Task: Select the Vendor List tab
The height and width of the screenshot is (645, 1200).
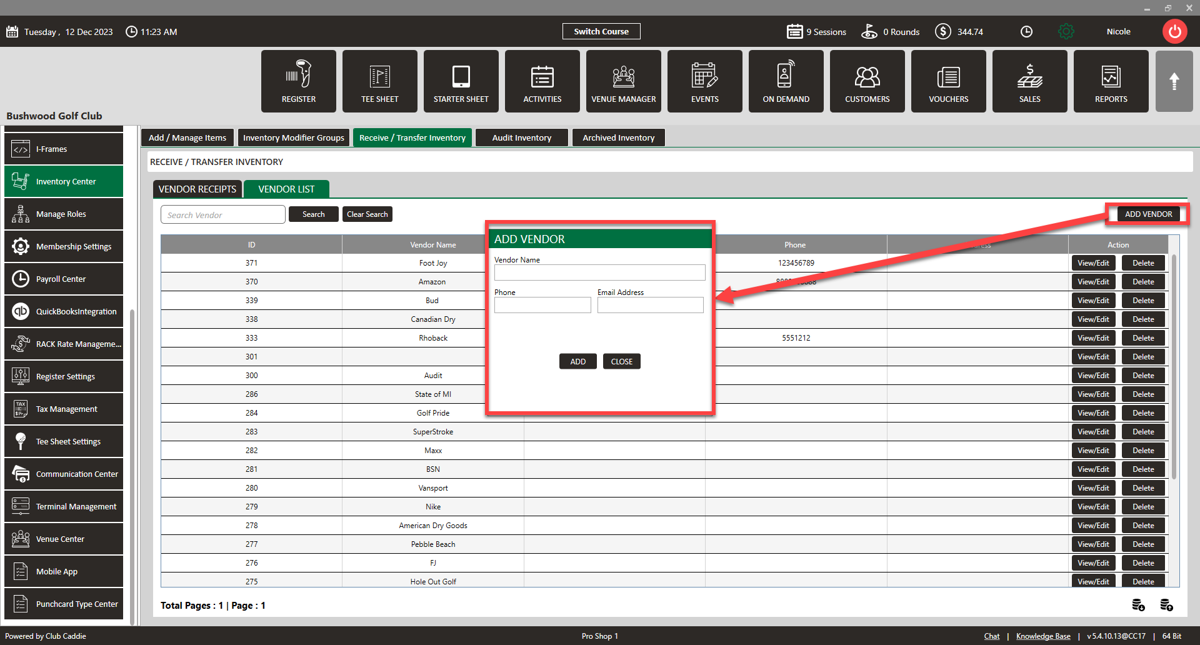Action: [x=286, y=189]
